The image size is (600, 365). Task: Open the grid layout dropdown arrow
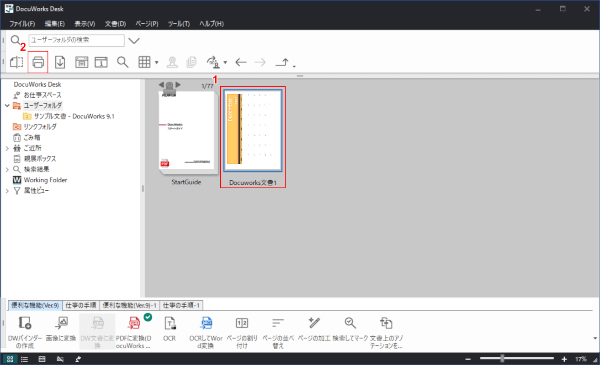157,63
